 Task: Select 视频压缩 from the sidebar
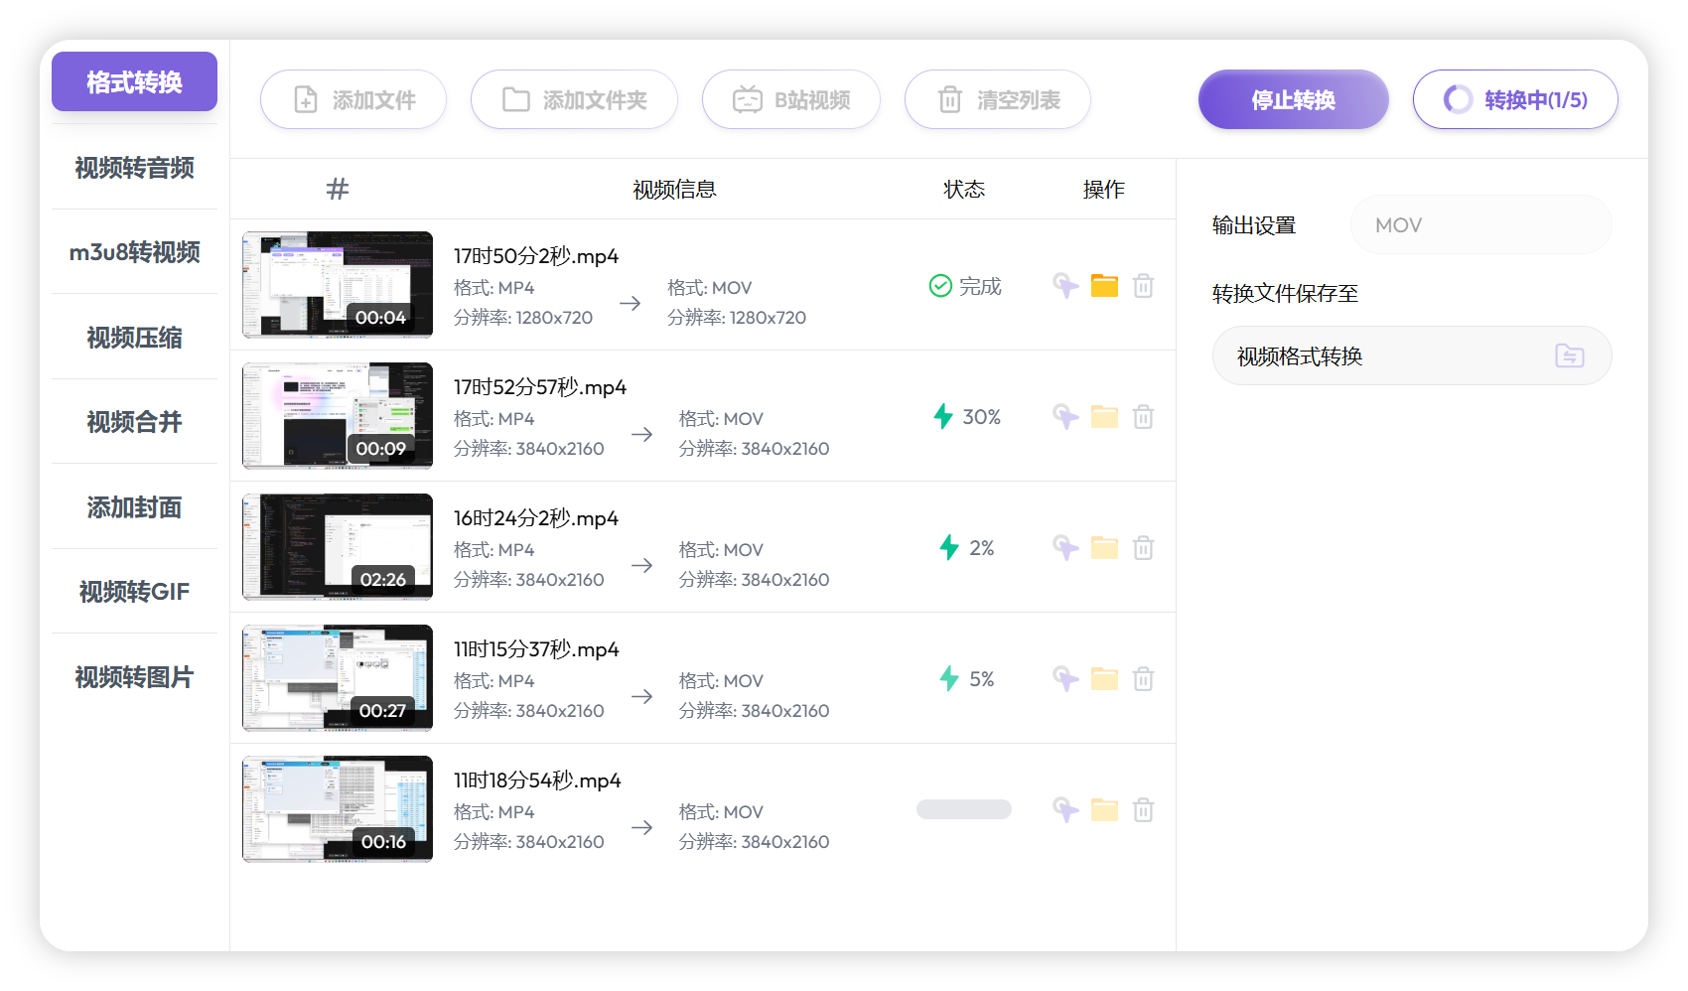click(133, 338)
